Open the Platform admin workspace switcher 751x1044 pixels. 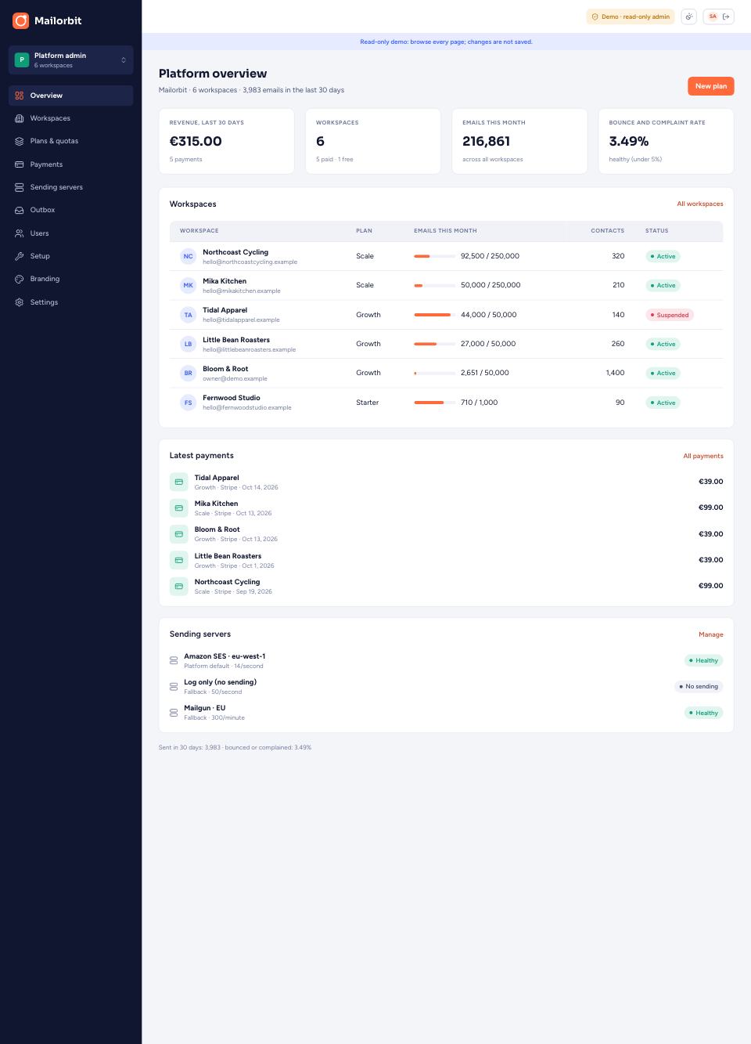point(70,60)
